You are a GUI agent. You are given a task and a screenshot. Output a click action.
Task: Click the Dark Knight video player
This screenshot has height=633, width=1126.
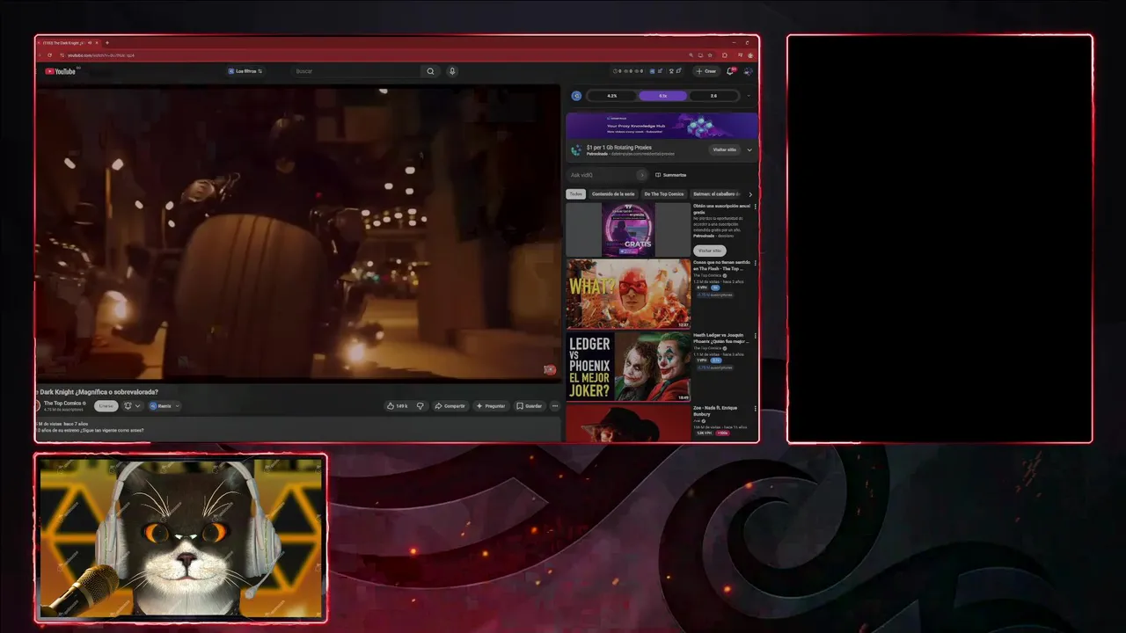coord(297,233)
